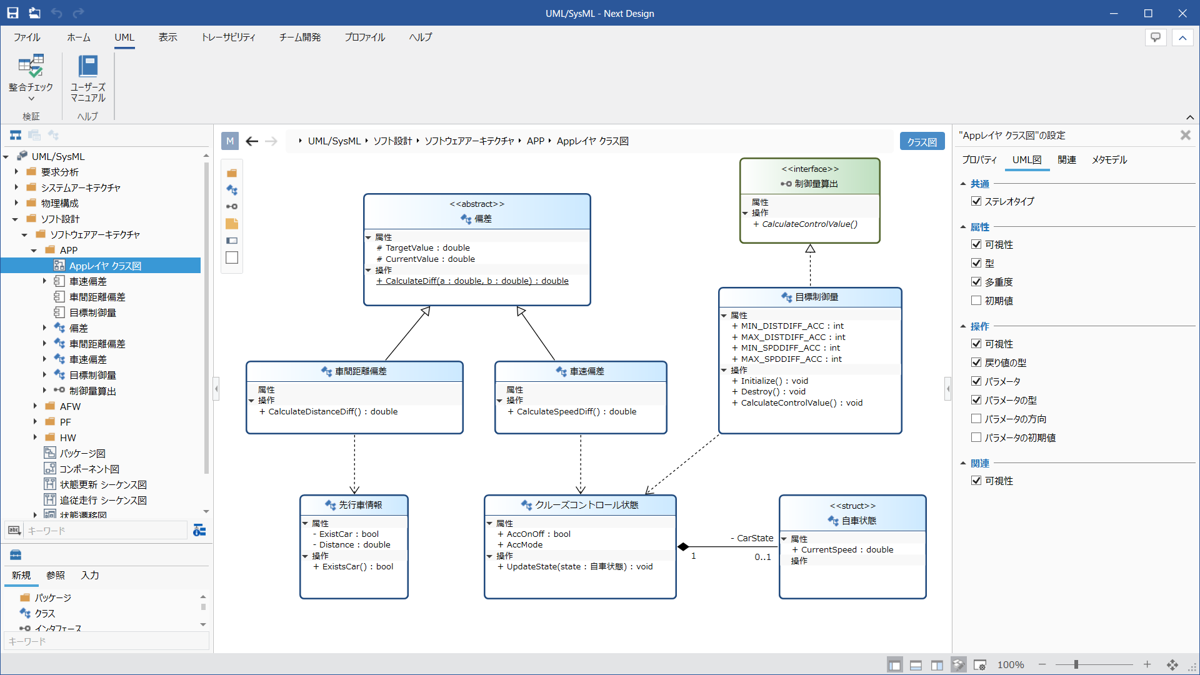Click the ソフト設計 breadcrumb link
1200x675 pixels.
point(392,141)
